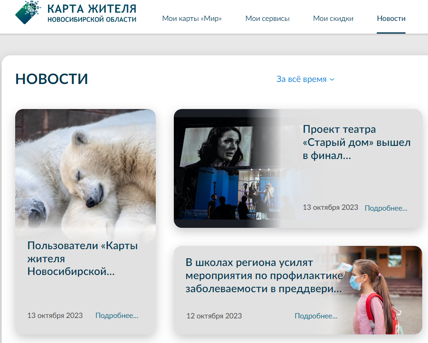This screenshot has width=428, height=343.
Task: Select the 12 октября 2023 date text
Action: tap(214, 316)
